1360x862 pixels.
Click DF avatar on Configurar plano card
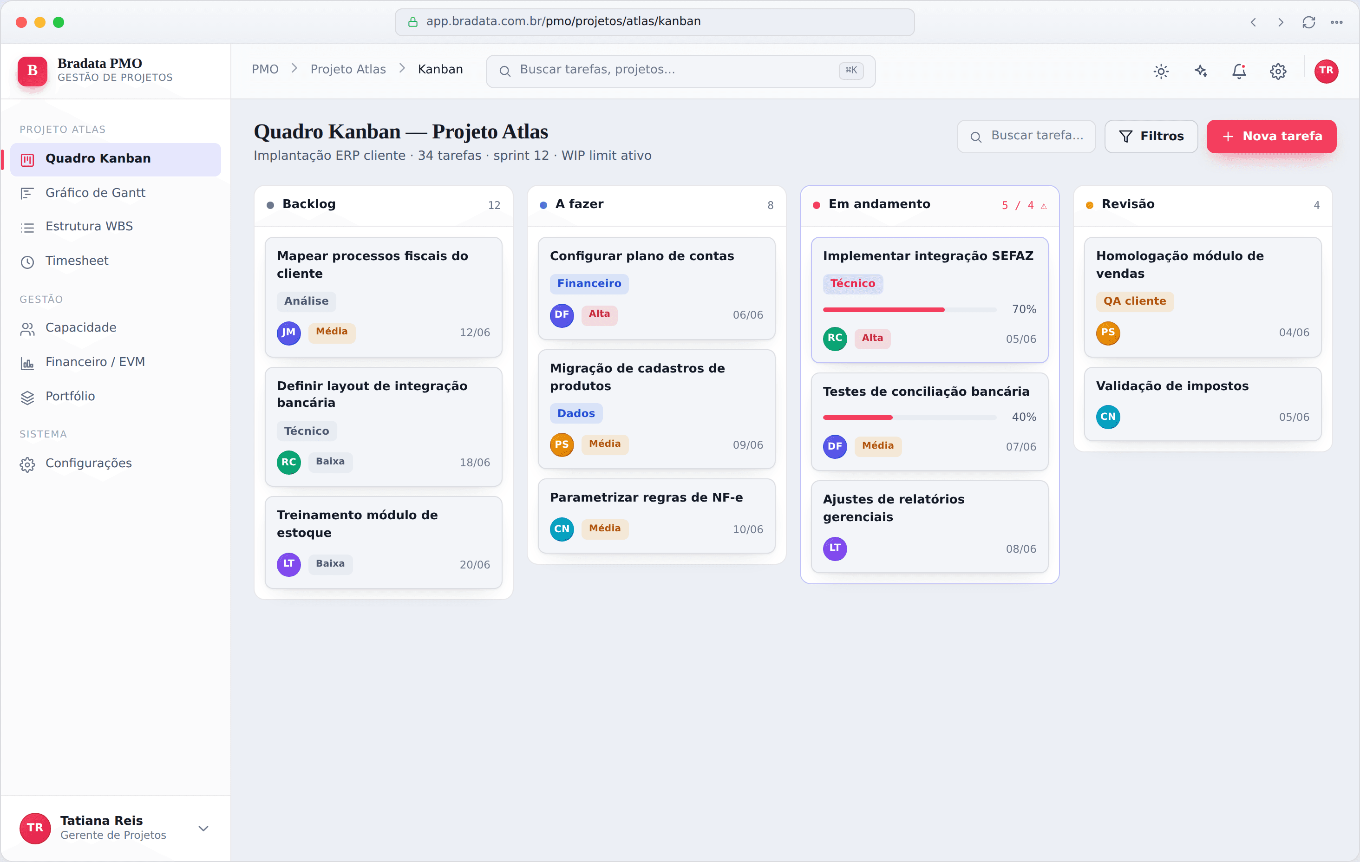(562, 315)
